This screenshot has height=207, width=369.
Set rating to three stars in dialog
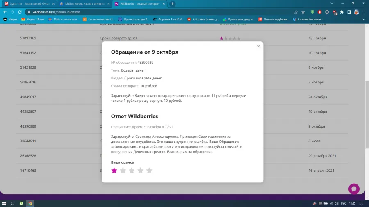(x=132, y=171)
